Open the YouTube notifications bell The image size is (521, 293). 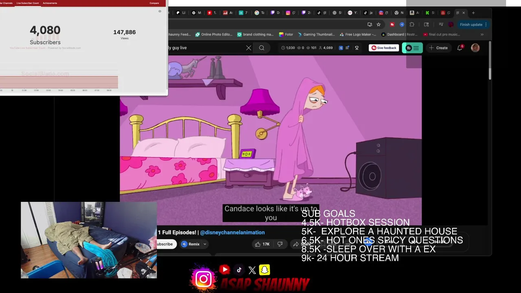460,48
